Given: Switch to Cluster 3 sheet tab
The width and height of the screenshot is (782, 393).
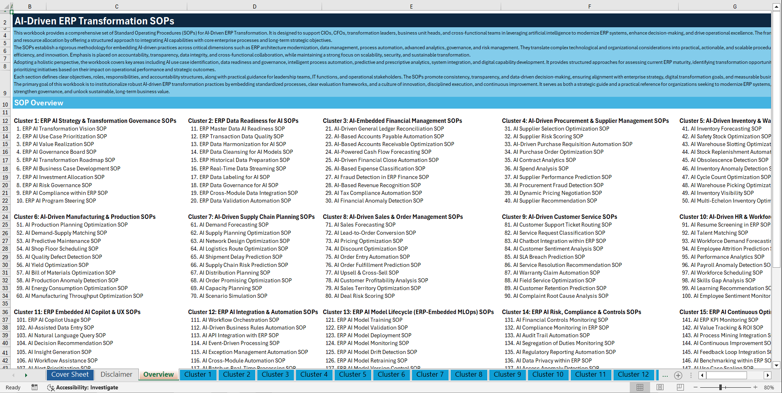Looking at the screenshot, I should pyautogui.click(x=275, y=375).
